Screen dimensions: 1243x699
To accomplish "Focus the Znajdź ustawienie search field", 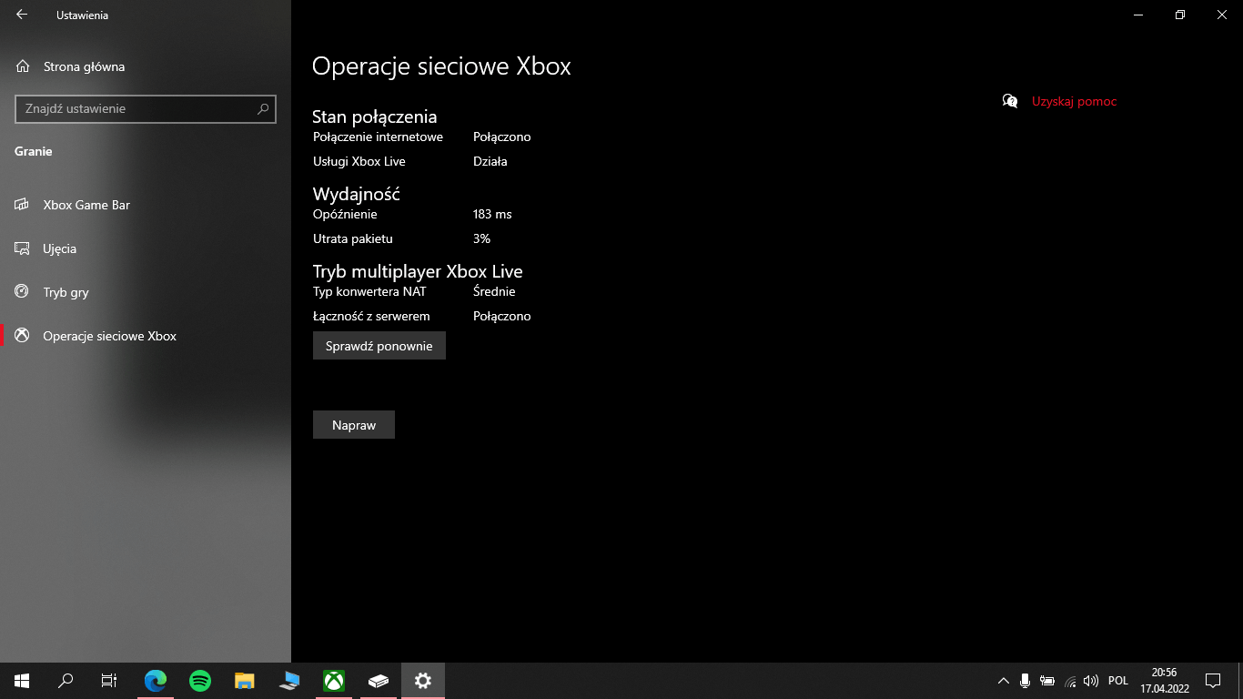I will [146, 108].
